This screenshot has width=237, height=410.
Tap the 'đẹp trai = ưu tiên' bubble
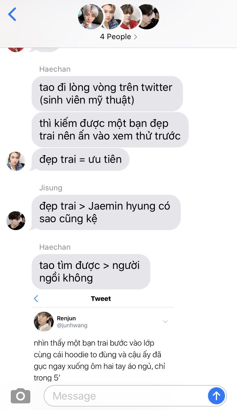coord(81,159)
